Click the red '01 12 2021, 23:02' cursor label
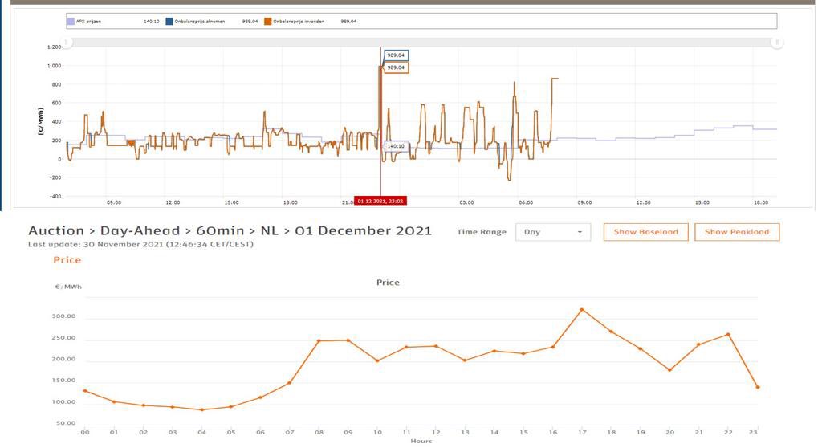Image resolution: width=822 pixels, height=448 pixels. (x=380, y=201)
